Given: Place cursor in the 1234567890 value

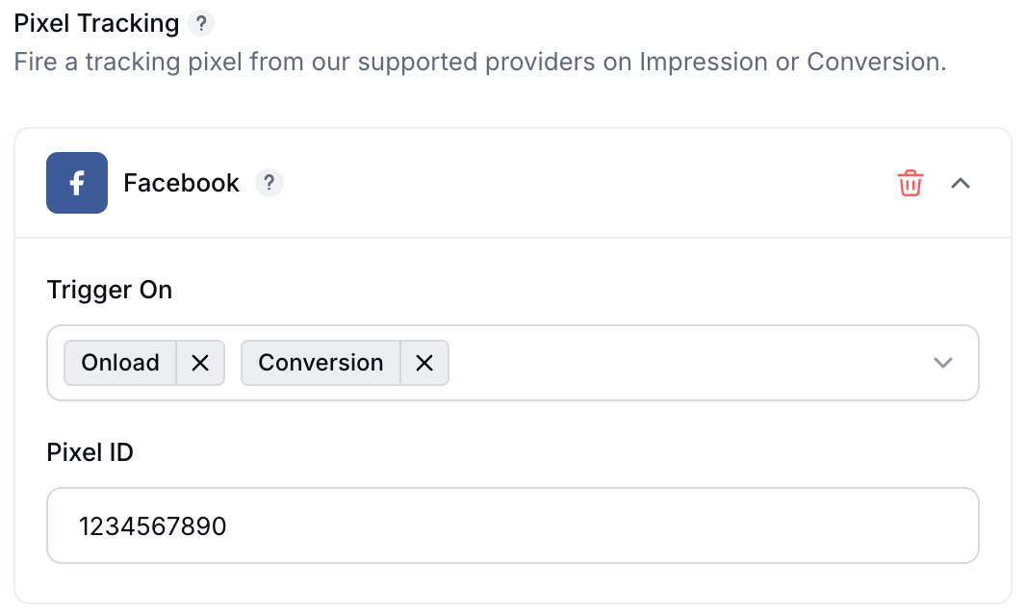Looking at the screenshot, I should point(152,526).
